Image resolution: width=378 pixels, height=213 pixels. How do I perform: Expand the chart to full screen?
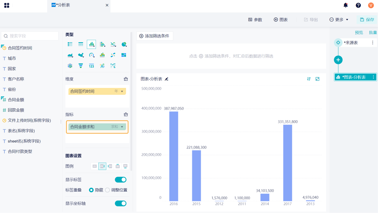pyautogui.click(x=318, y=79)
